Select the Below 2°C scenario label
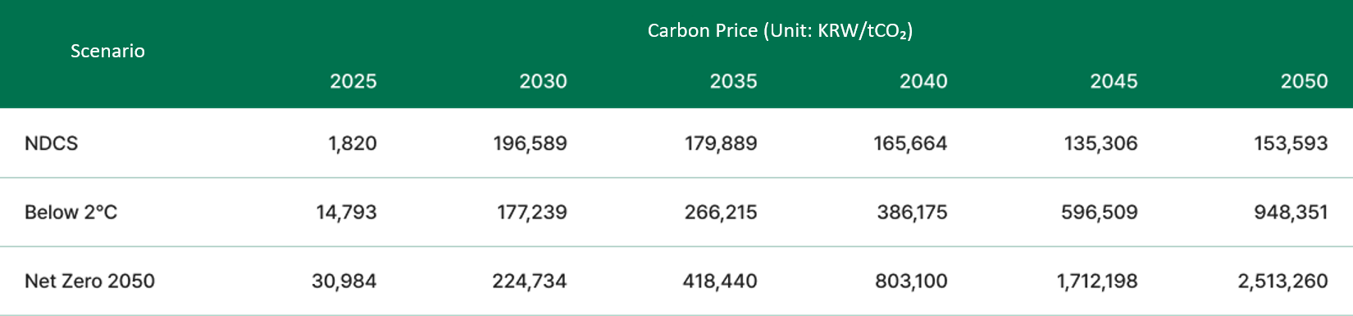The width and height of the screenshot is (1353, 316). pos(71,212)
